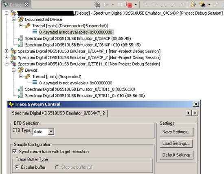Screen dimensions: 224x174
Task: Click the Step Return toolbar icon
Action: (x=182, y=5)
